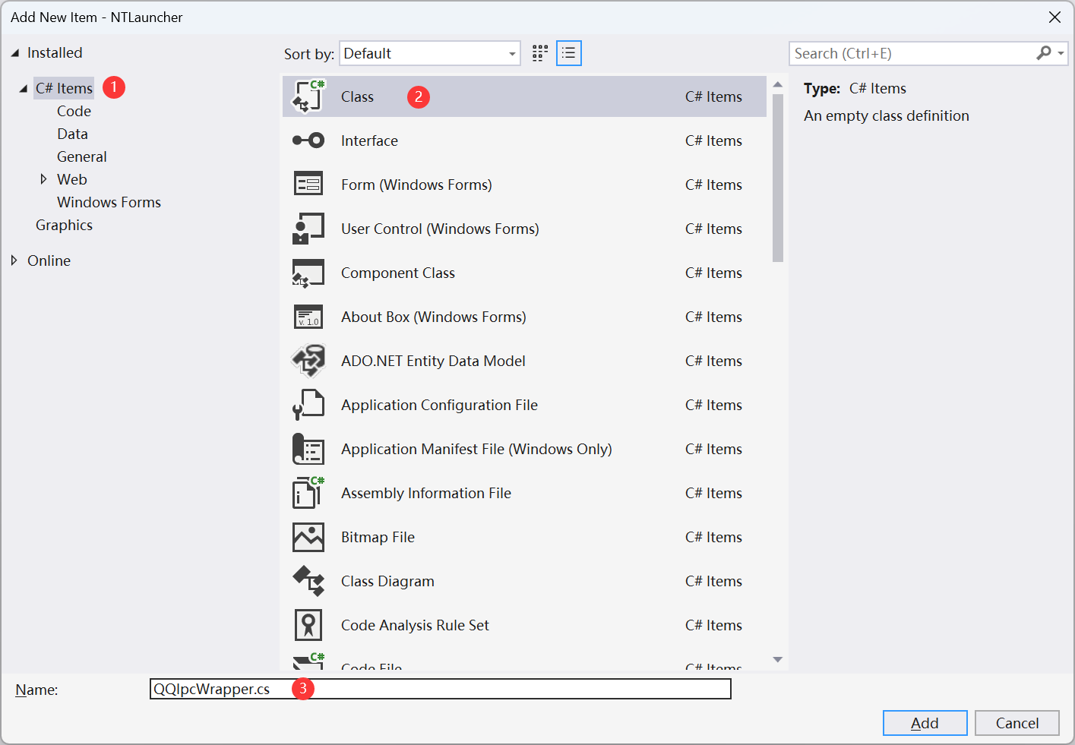Select 'Application Configuration File' text
This screenshot has width=1075, height=745.
pyautogui.click(x=439, y=405)
